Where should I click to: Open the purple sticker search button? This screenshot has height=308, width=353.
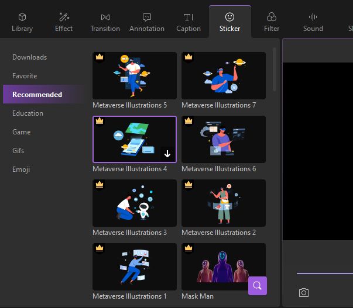click(258, 286)
